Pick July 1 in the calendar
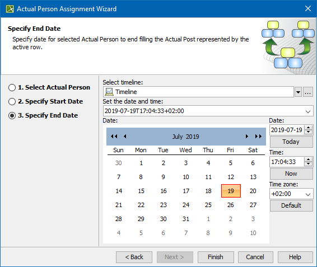 (x=141, y=163)
